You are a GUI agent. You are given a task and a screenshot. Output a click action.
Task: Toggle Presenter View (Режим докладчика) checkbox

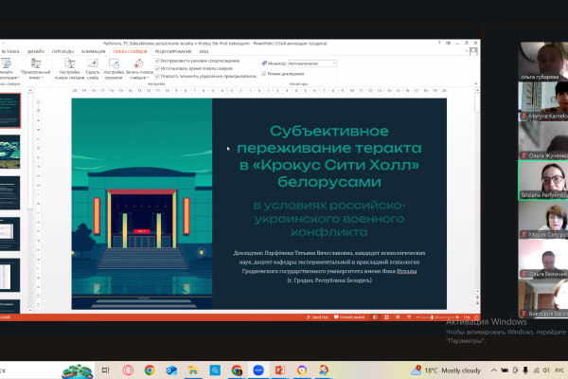[x=264, y=74]
